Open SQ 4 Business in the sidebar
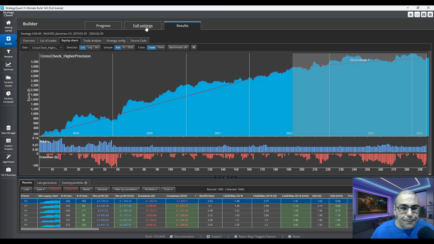The height and width of the screenshot is (244, 434). coord(8,172)
